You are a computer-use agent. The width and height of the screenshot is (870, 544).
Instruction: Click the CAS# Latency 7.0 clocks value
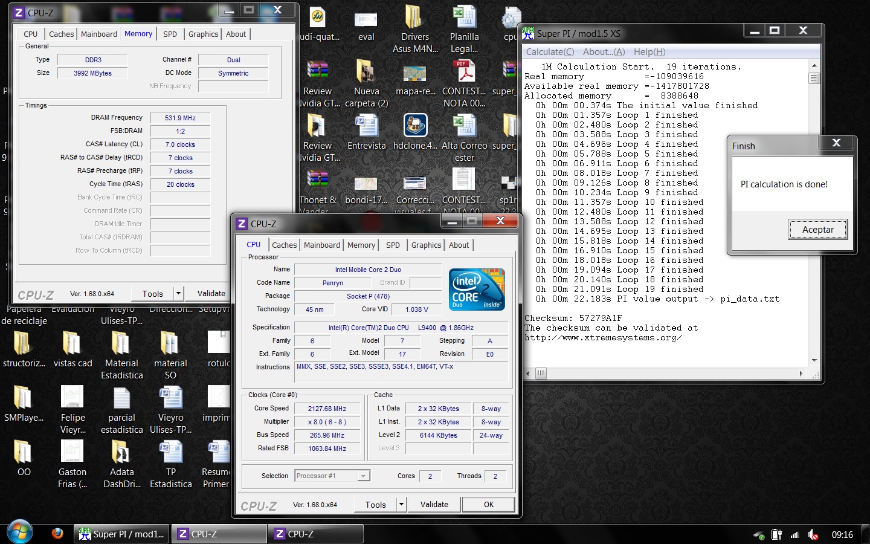180,144
